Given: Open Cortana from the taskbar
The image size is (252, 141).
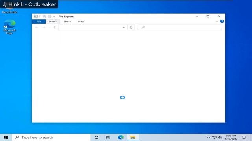Looking at the screenshot, I should click(96, 137).
